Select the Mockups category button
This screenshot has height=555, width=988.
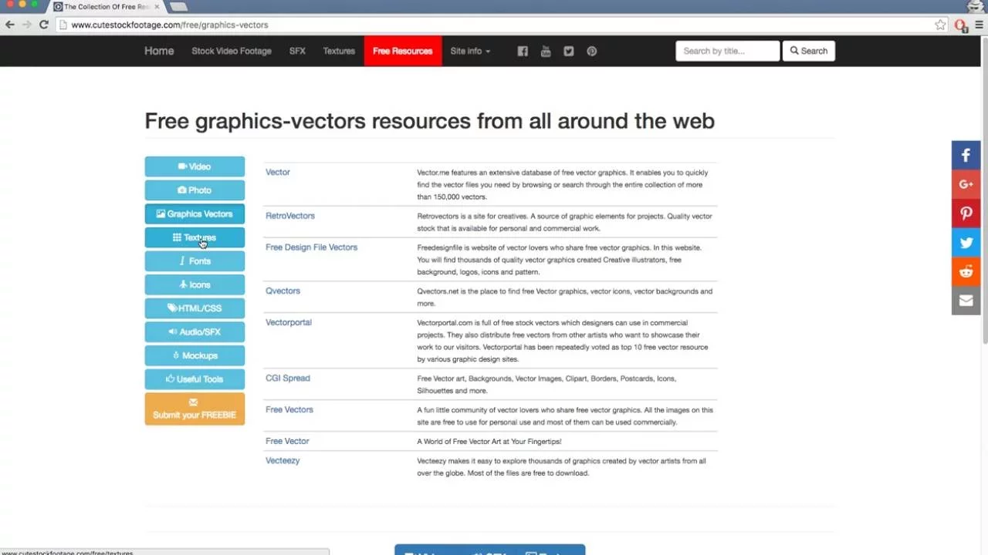coord(195,355)
